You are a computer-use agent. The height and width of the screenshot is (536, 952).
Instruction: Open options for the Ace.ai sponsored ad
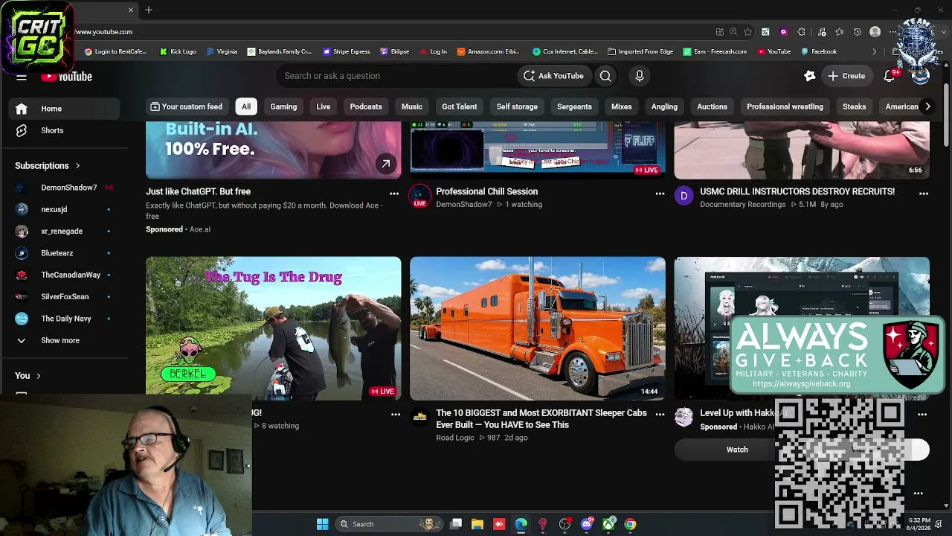(394, 194)
